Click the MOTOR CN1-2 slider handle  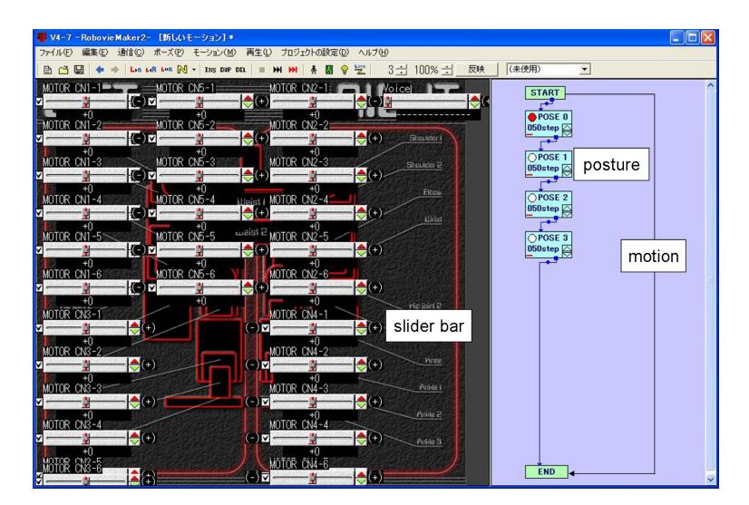(85, 139)
